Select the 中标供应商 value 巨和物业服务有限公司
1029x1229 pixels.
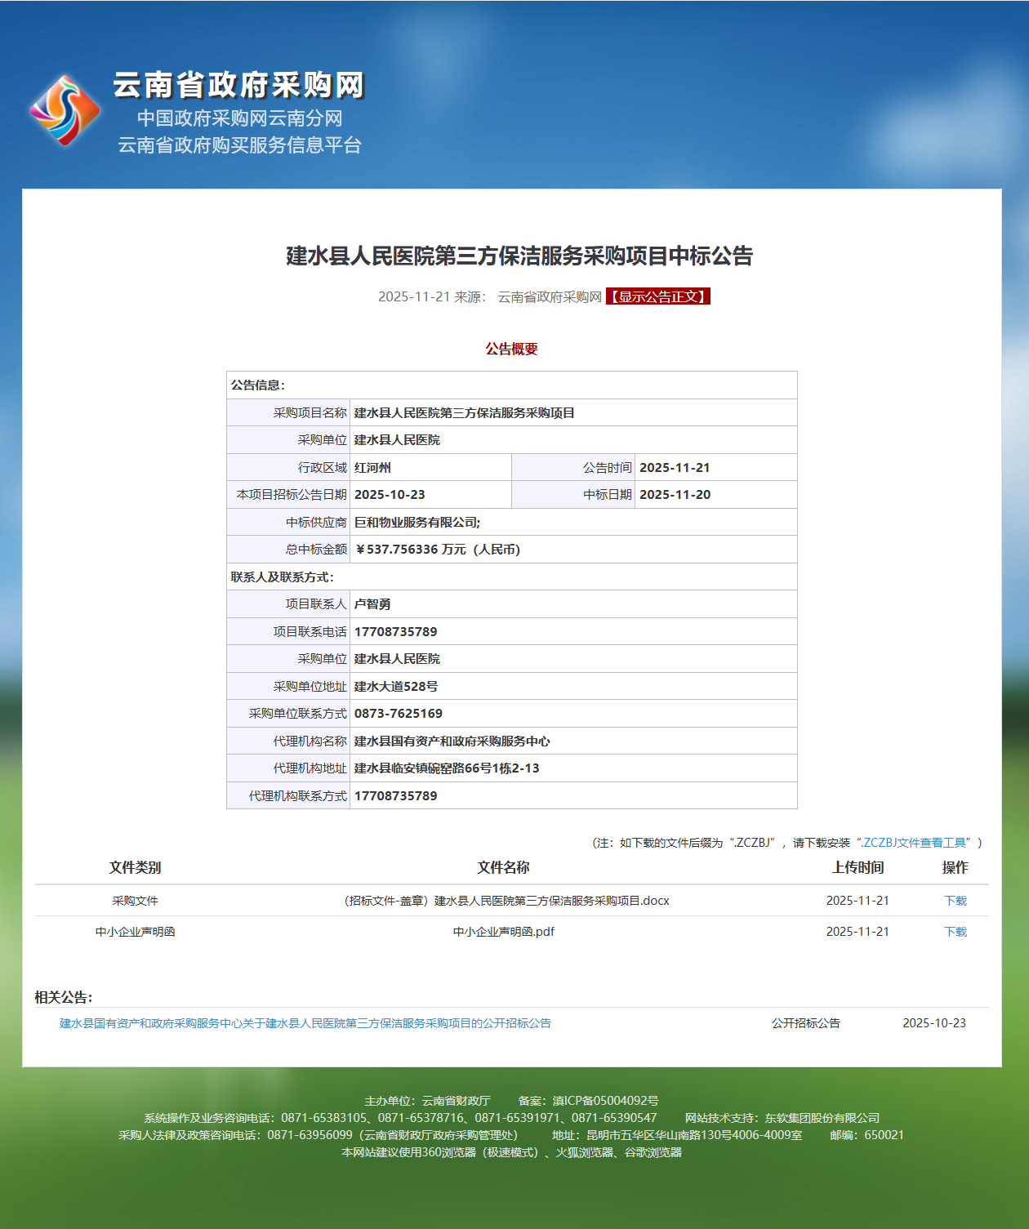420,521
